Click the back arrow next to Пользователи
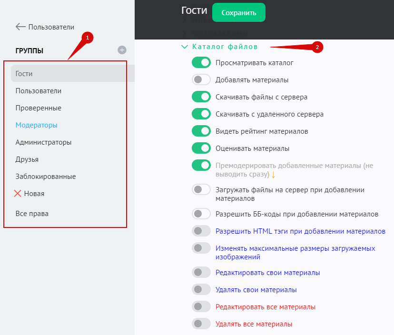 [x=20, y=27]
